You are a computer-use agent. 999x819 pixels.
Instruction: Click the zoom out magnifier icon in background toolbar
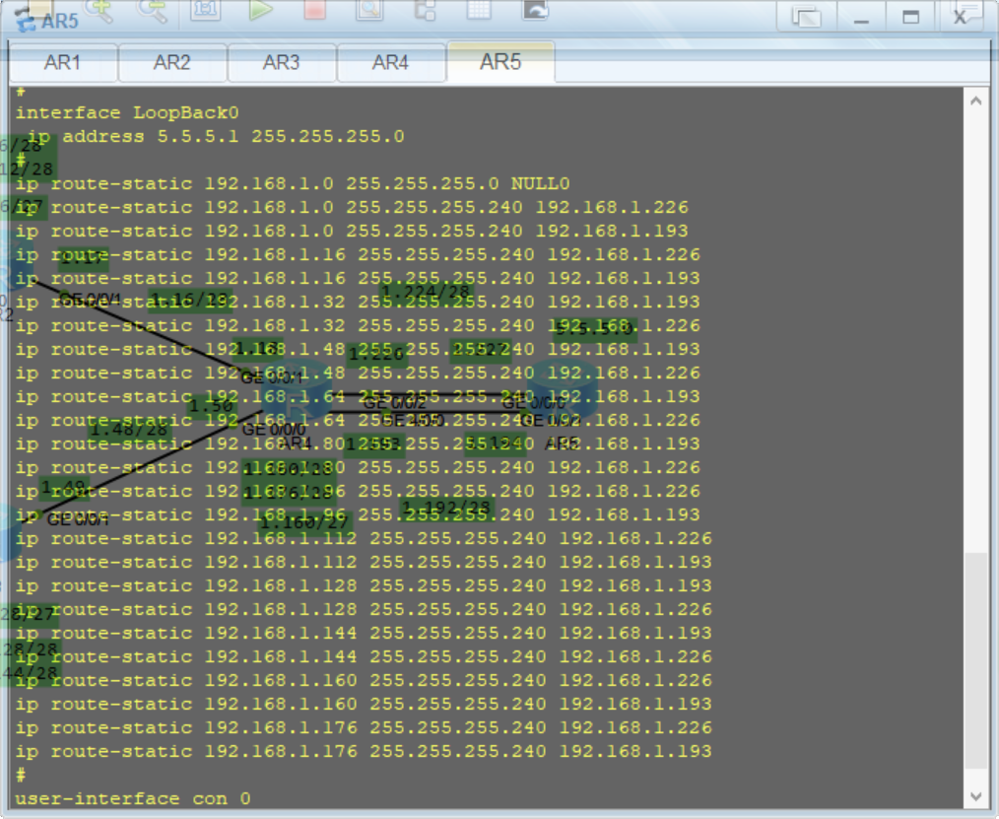click(x=153, y=10)
